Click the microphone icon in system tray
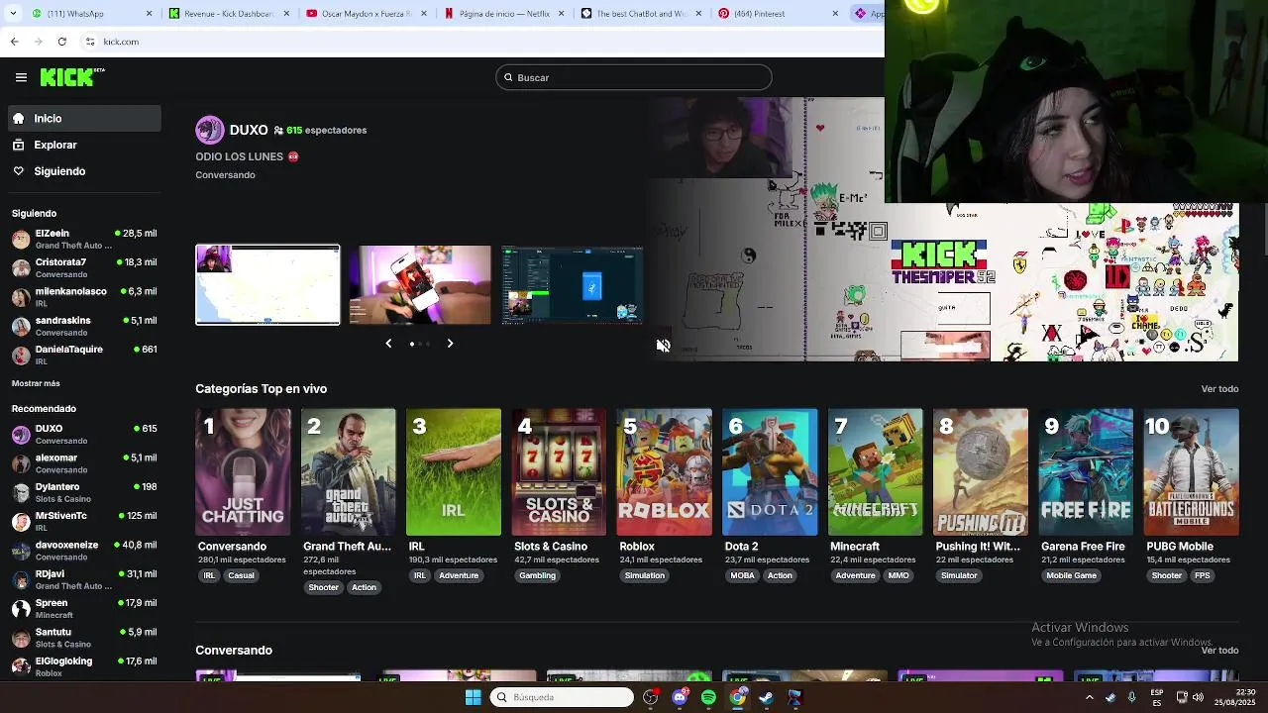 [x=1131, y=697]
